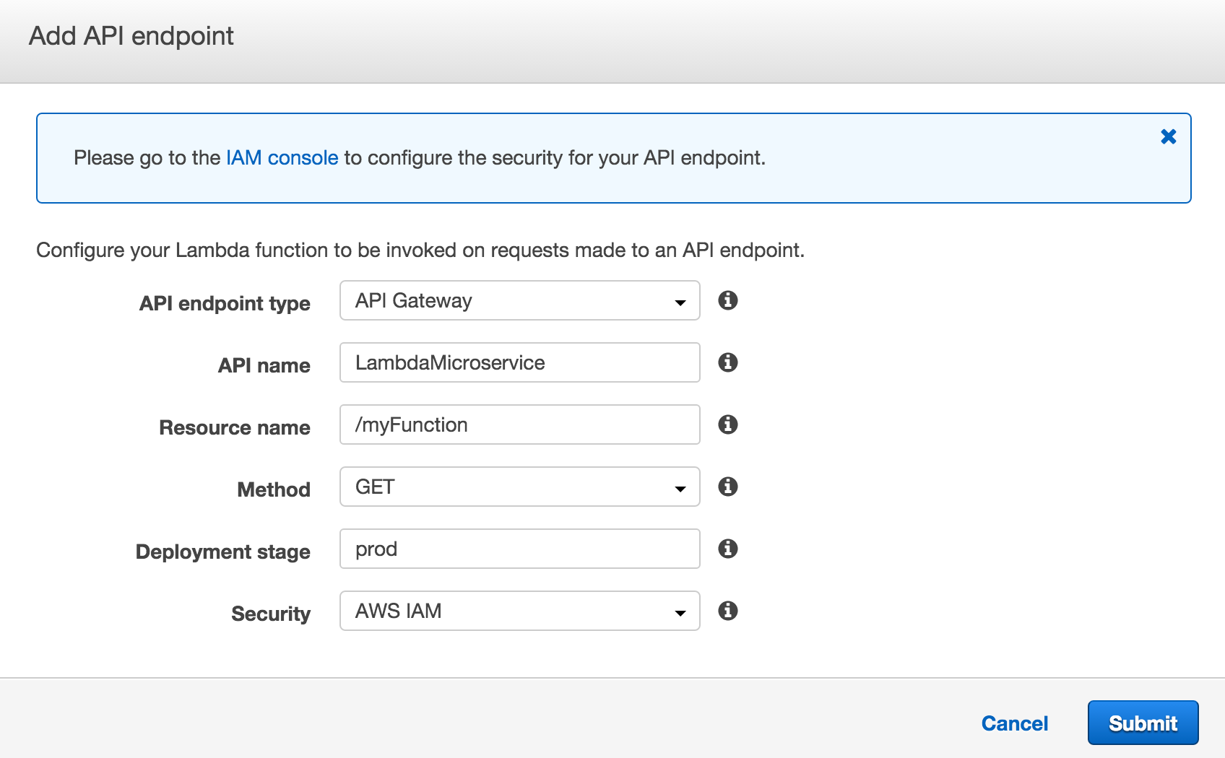Click the 'API endpoint type' label
The image size is (1225, 758).
(x=225, y=303)
